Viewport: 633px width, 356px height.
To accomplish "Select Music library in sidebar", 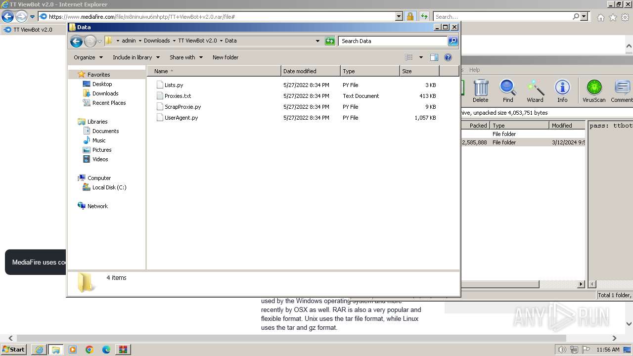I will [x=99, y=140].
